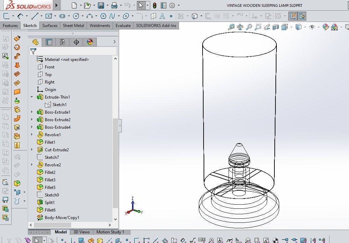Switch to the Weldments tab
This screenshot has width=349, height=243.
point(100,26)
